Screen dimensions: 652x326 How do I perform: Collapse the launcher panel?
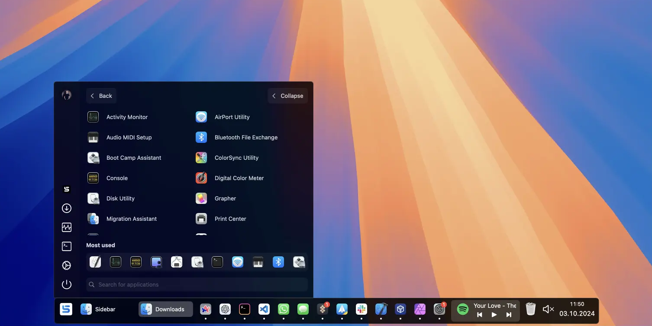(287, 96)
